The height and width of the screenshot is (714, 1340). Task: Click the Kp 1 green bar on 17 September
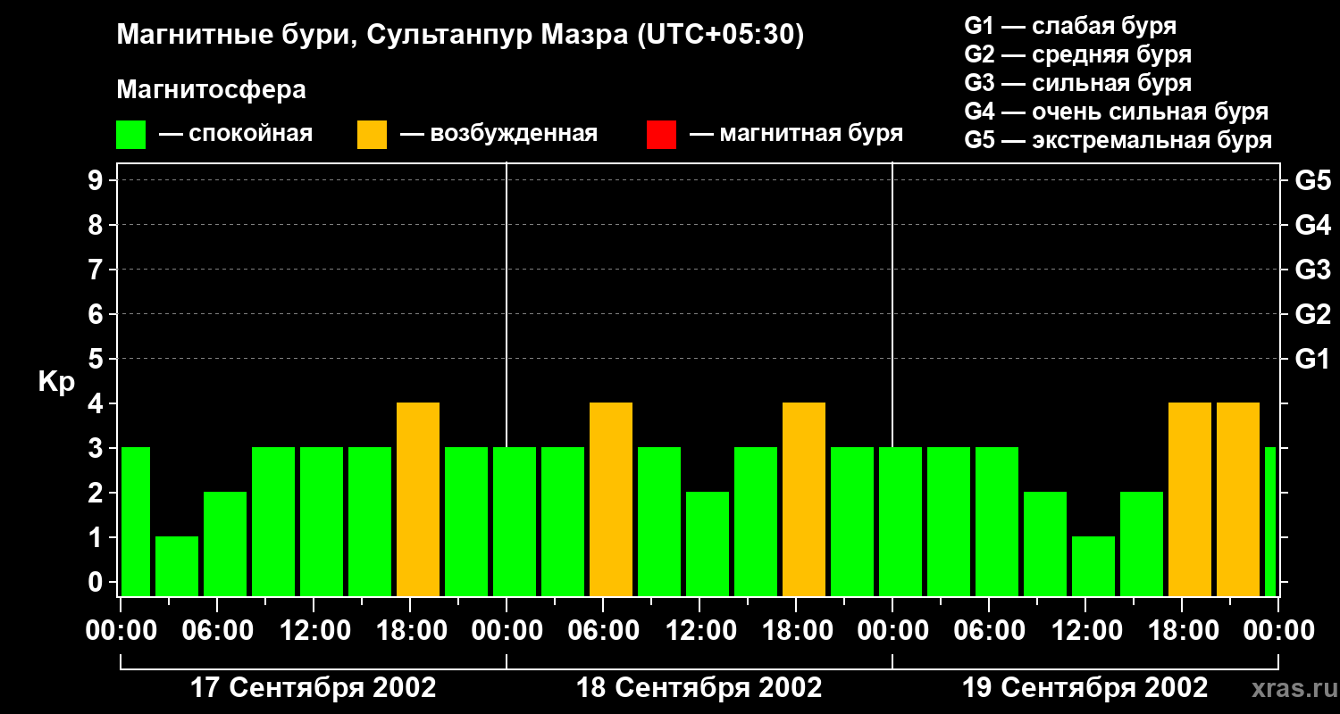coord(177,566)
